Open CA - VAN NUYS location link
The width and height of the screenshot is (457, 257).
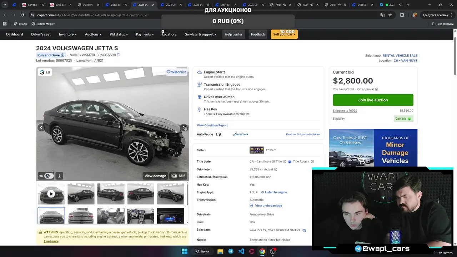(x=406, y=61)
